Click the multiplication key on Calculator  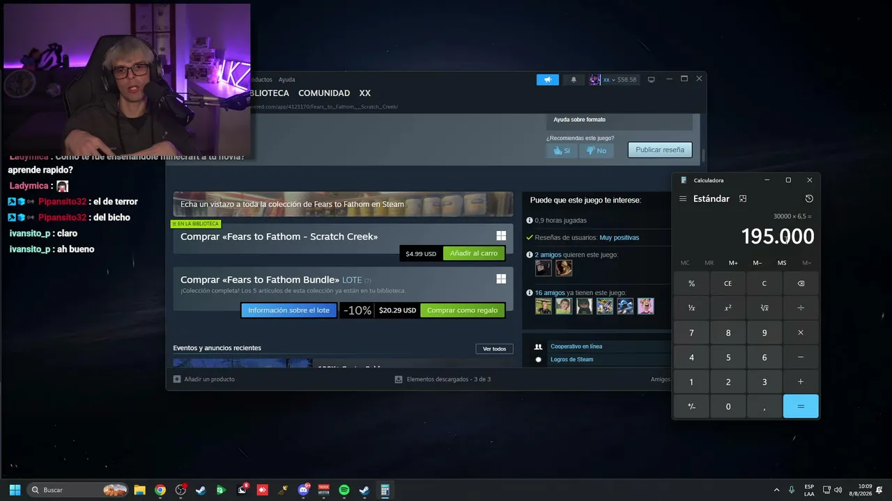pyautogui.click(x=801, y=333)
